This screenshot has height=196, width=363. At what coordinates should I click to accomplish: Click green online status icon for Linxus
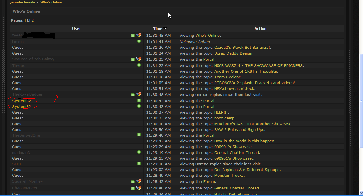click(x=139, y=42)
